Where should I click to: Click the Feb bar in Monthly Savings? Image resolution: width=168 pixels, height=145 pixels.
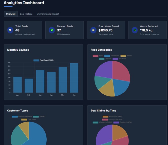pos(29,86)
